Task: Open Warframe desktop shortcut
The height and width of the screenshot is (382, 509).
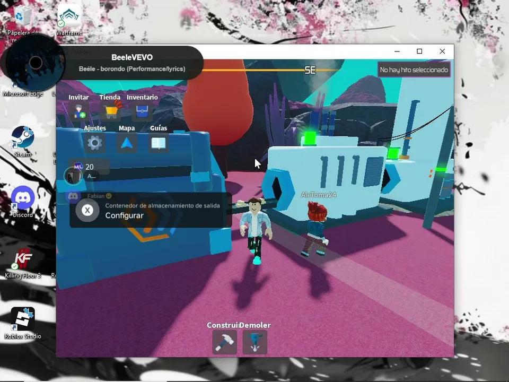Action: click(x=69, y=20)
